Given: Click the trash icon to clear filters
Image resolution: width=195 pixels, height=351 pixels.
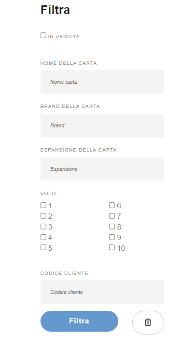Looking at the screenshot, I should tap(148, 322).
